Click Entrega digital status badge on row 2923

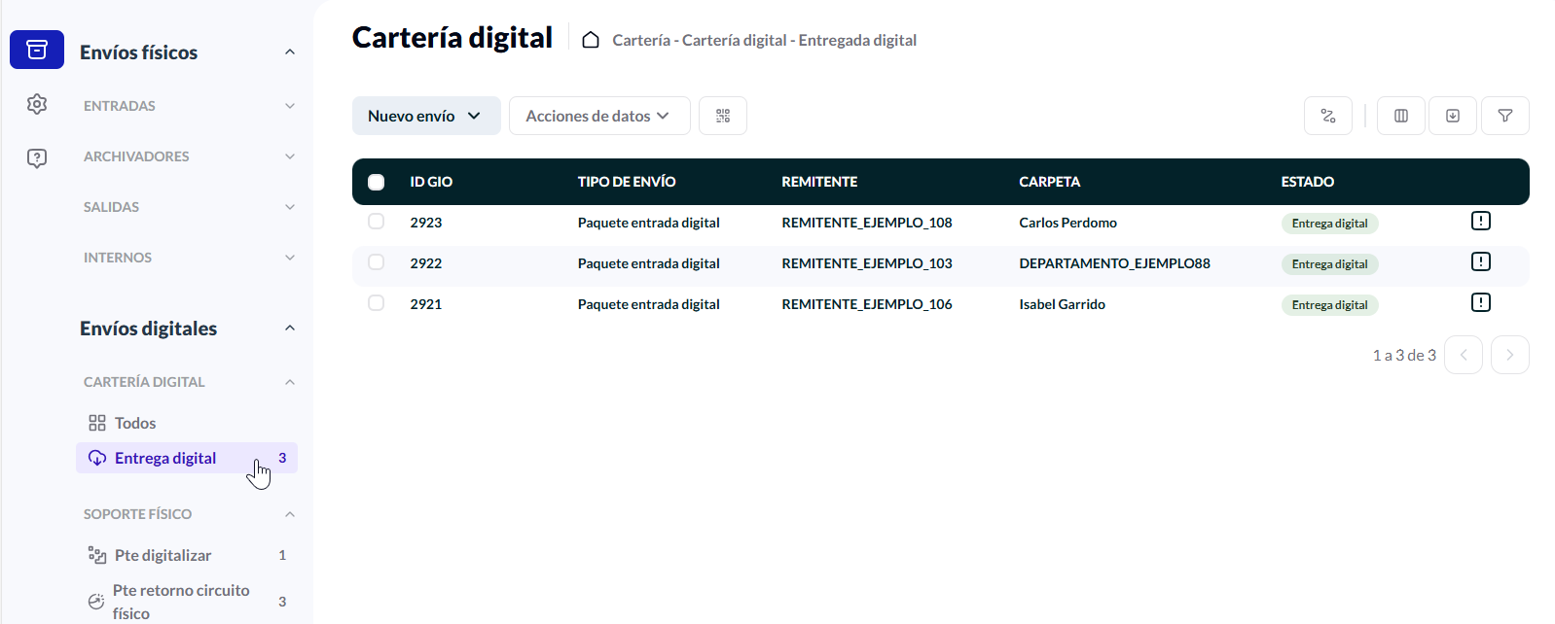point(1329,224)
